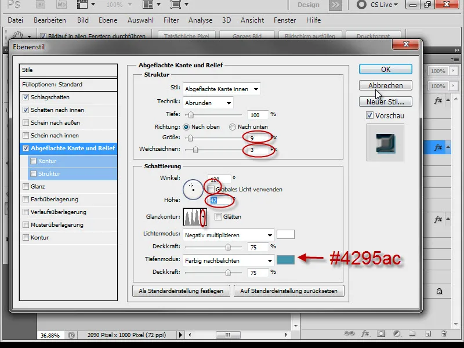Select the Nach unten radio button
Screen dimensions: 464x348
click(233, 127)
